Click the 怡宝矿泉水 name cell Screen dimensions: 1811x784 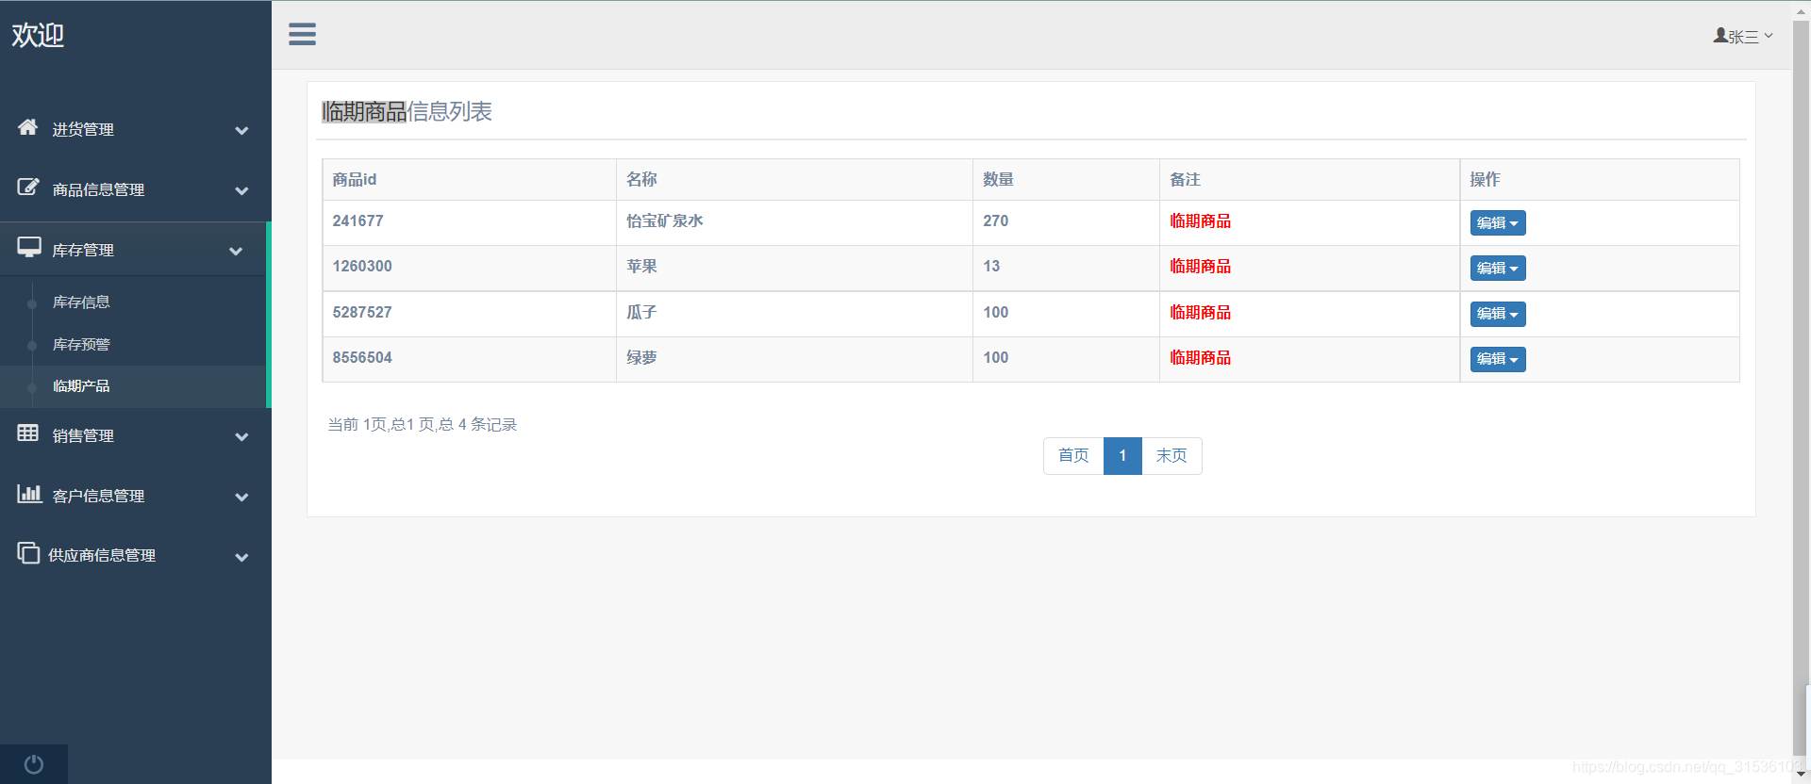coord(794,222)
